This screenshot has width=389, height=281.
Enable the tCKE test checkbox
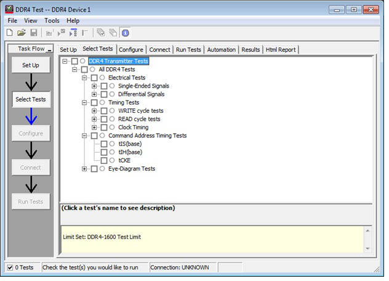click(x=103, y=160)
